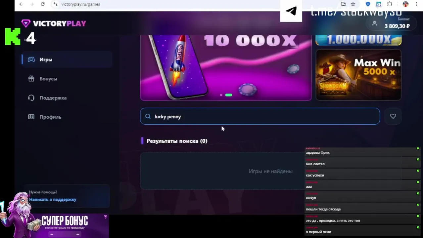
Task: Open the Игры sidebar section
Action: click(x=67, y=59)
